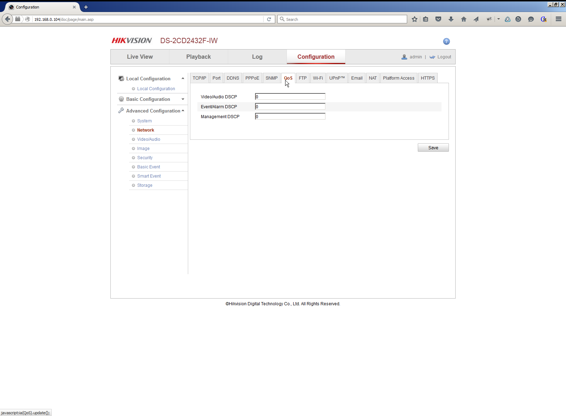Open the Port network tab

click(x=216, y=78)
